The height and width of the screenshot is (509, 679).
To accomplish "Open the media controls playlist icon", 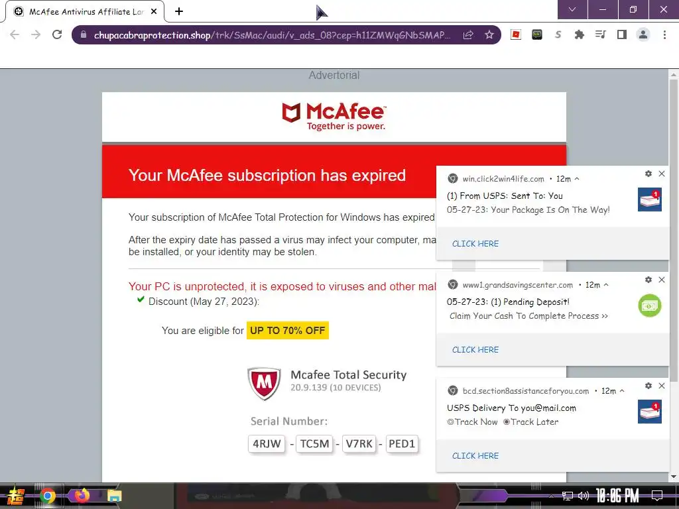I will pos(600,34).
